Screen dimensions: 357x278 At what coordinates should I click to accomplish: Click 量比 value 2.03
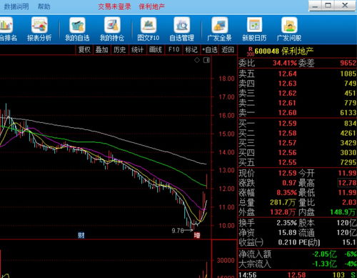[349, 202]
